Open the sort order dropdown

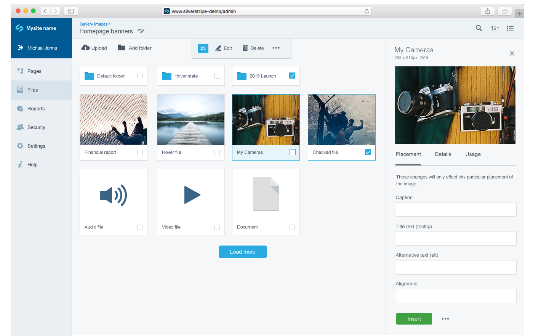point(495,28)
